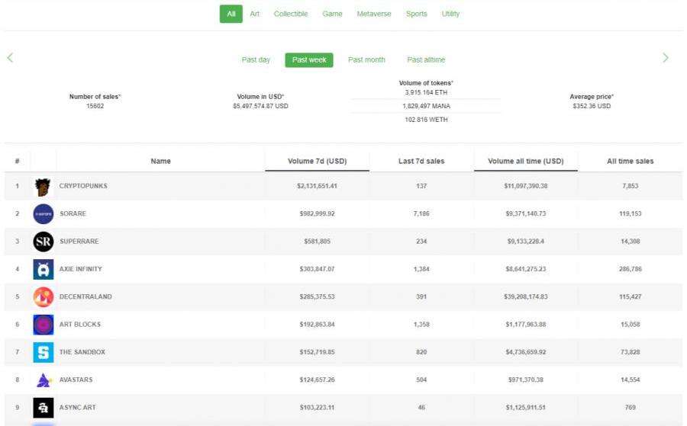Click The Sandbox 7d volume $152,719.85
This screenshot has height=426, width=687.
(x=318, y=352)
